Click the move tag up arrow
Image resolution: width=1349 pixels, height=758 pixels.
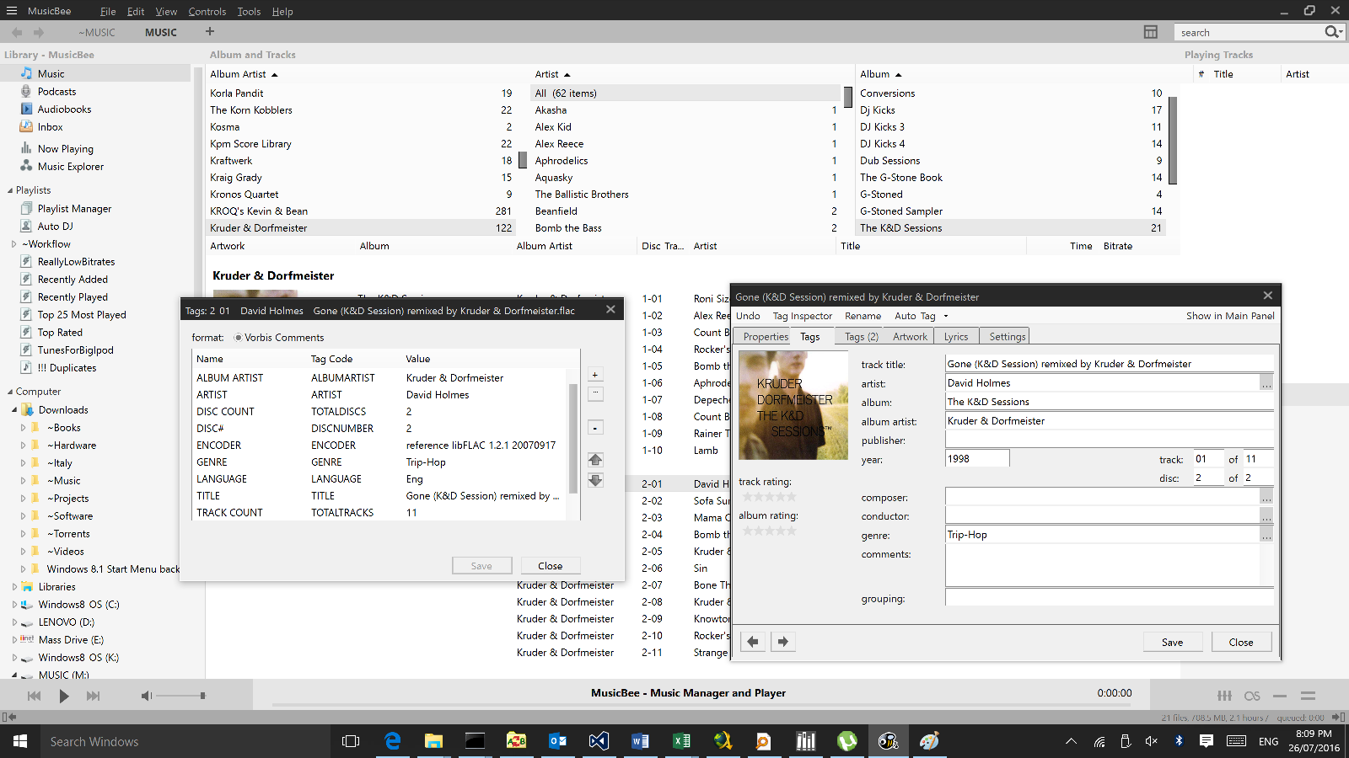pos(595,460)
